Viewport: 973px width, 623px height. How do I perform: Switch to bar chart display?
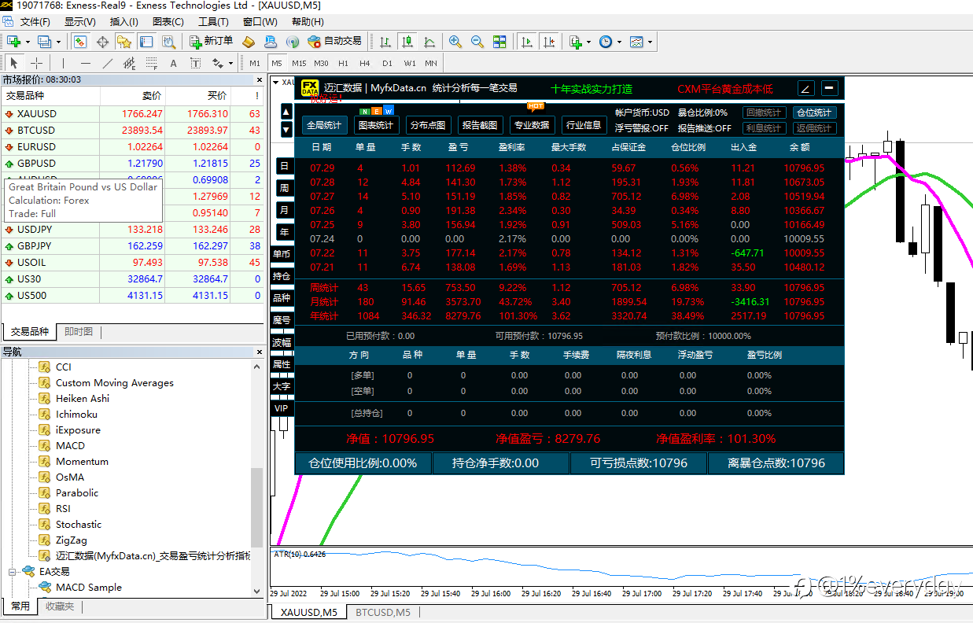385,42
